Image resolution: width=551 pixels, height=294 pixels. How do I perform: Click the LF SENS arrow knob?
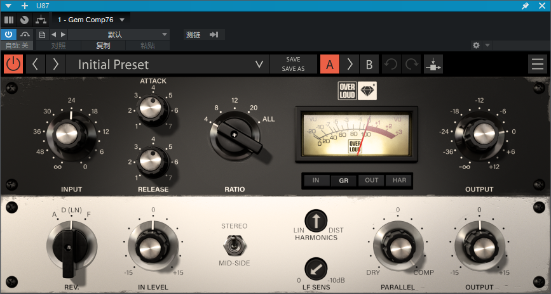point(316,269)
